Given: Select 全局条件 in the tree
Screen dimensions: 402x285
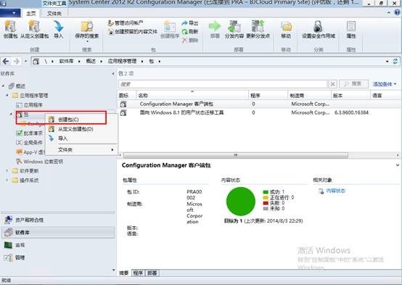Looking at the screenshot, I should [x=33, y=142].
